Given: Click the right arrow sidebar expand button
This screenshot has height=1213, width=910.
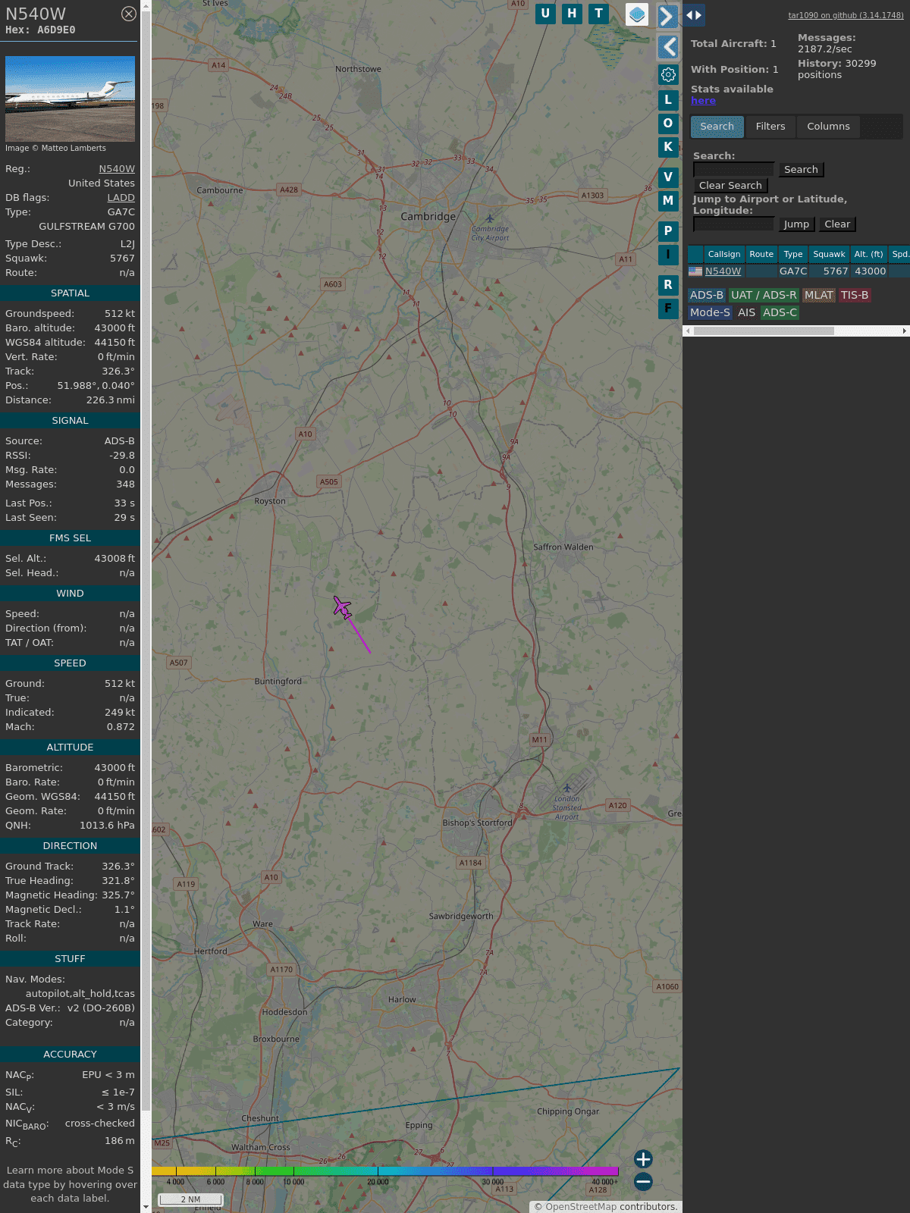Looking at the screenshot, I should tap(667, 17).
